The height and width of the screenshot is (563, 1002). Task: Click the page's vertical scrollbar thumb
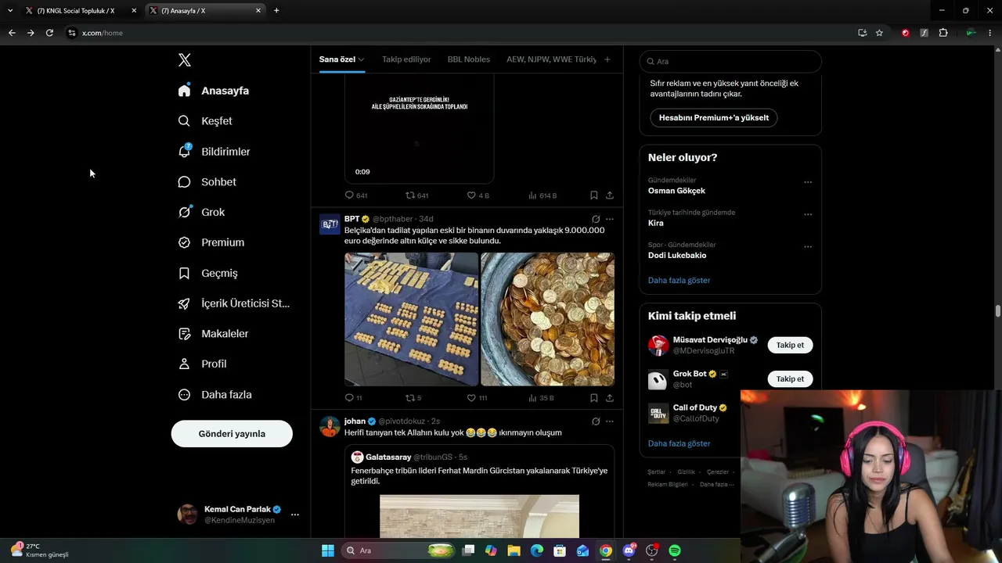click(998, 311)
